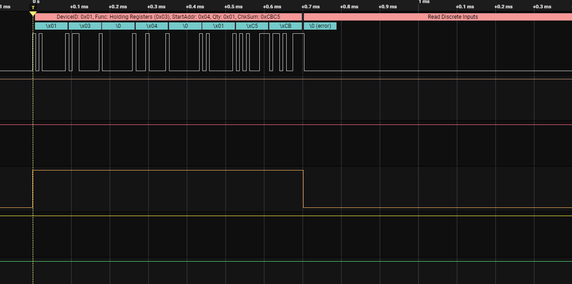
Task: Select the \x03 byte bubble
Action: 85,26
